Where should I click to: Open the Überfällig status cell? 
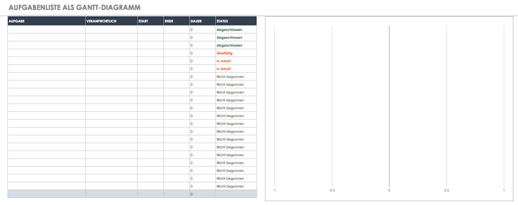(x=225, y=53)
